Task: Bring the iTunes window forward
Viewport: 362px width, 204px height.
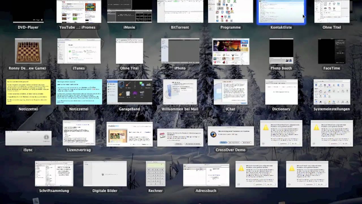Action: (x=79, y=51)
